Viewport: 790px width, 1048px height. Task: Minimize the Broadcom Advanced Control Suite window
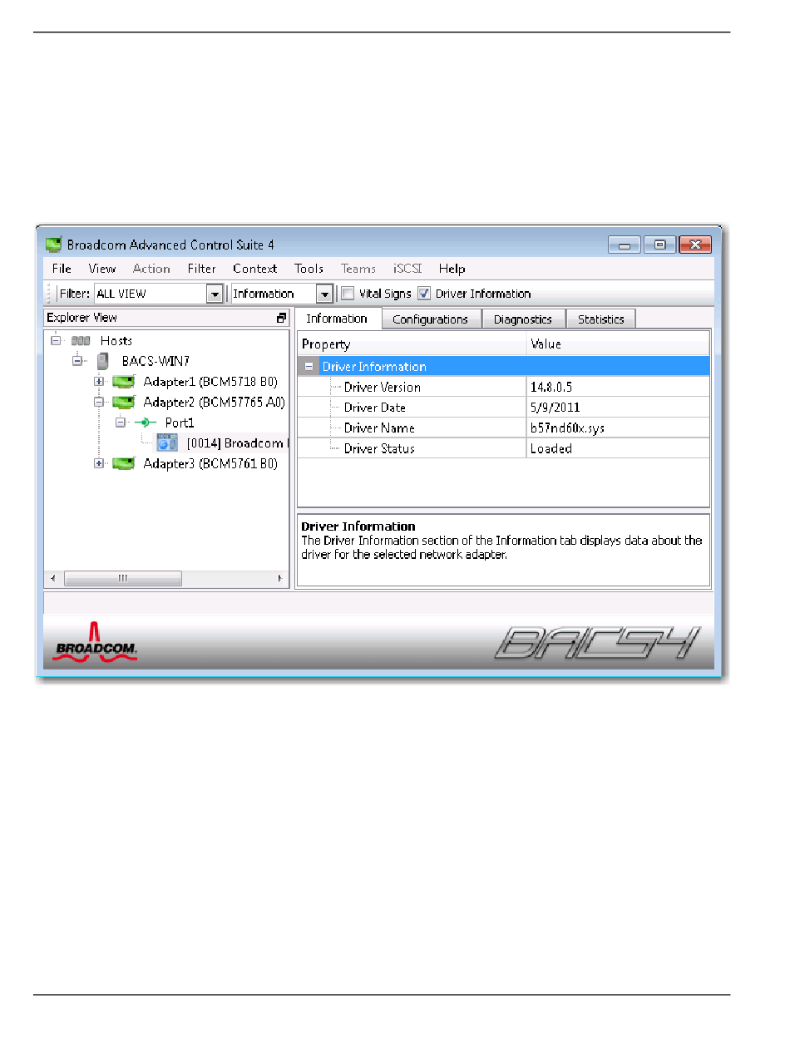coord(625,245)
